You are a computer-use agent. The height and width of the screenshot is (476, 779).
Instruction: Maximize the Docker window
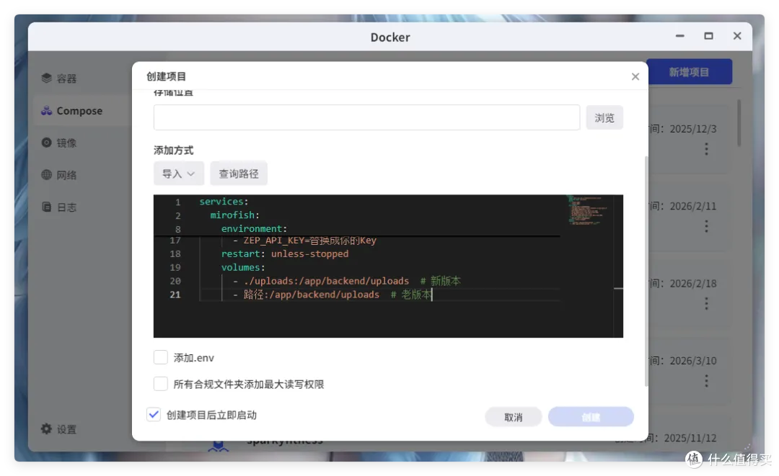coord(708,36)
